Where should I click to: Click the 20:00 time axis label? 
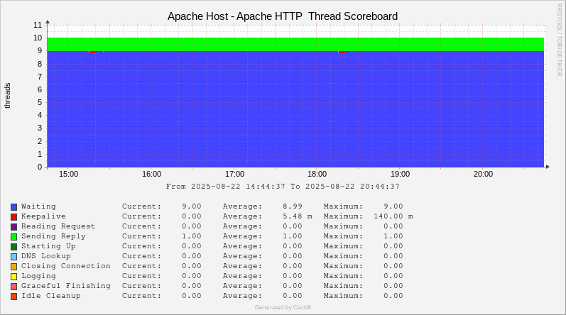click(x=483, y=174)
